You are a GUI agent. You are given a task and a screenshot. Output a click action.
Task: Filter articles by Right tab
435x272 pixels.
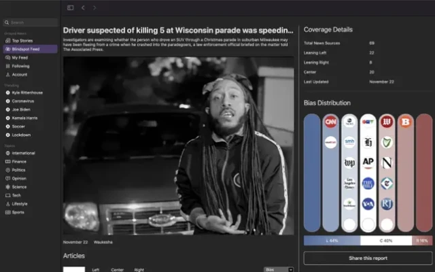(x=139, y=270)
